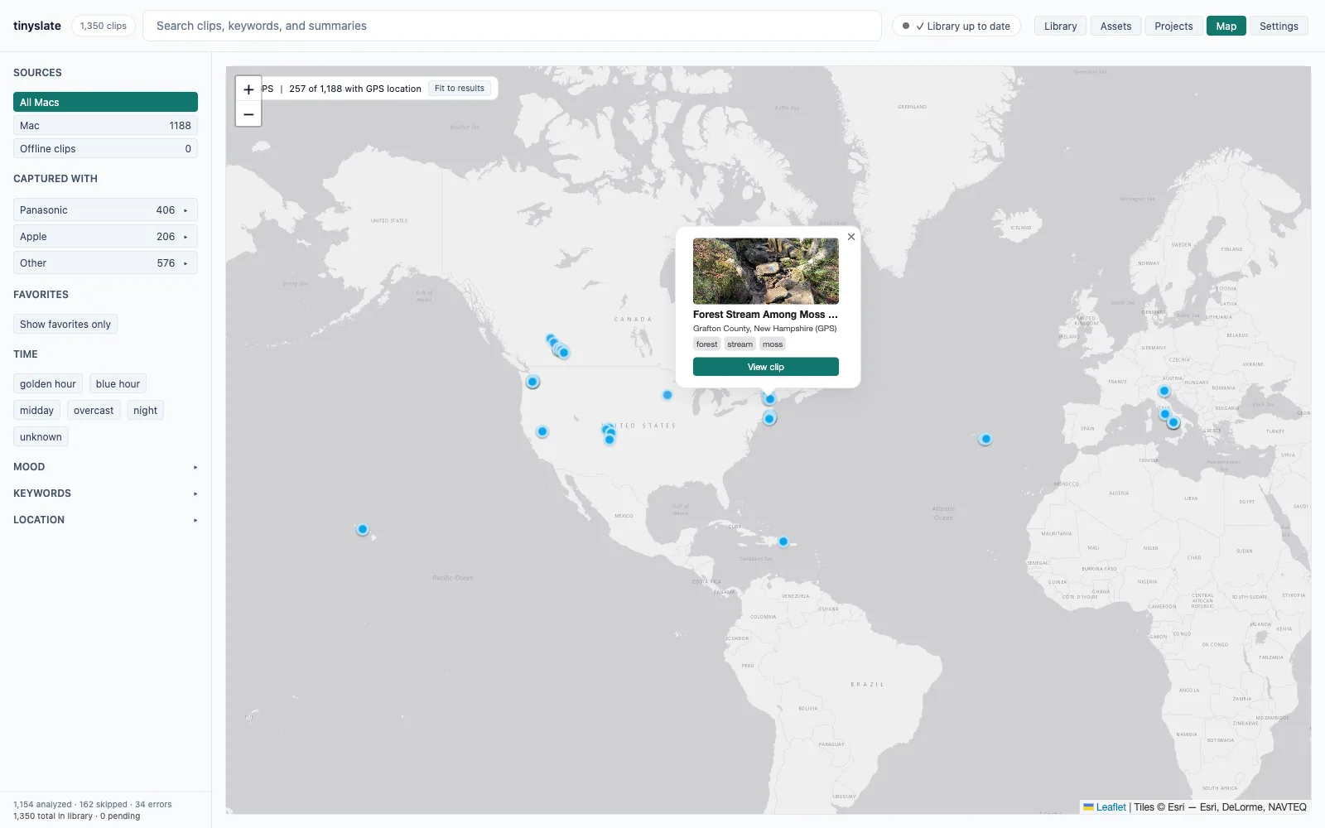Click the Caribbean map marker
The width and height of the screenshot is (1325, 828).
pyautogui.click(x=783, y=542)
